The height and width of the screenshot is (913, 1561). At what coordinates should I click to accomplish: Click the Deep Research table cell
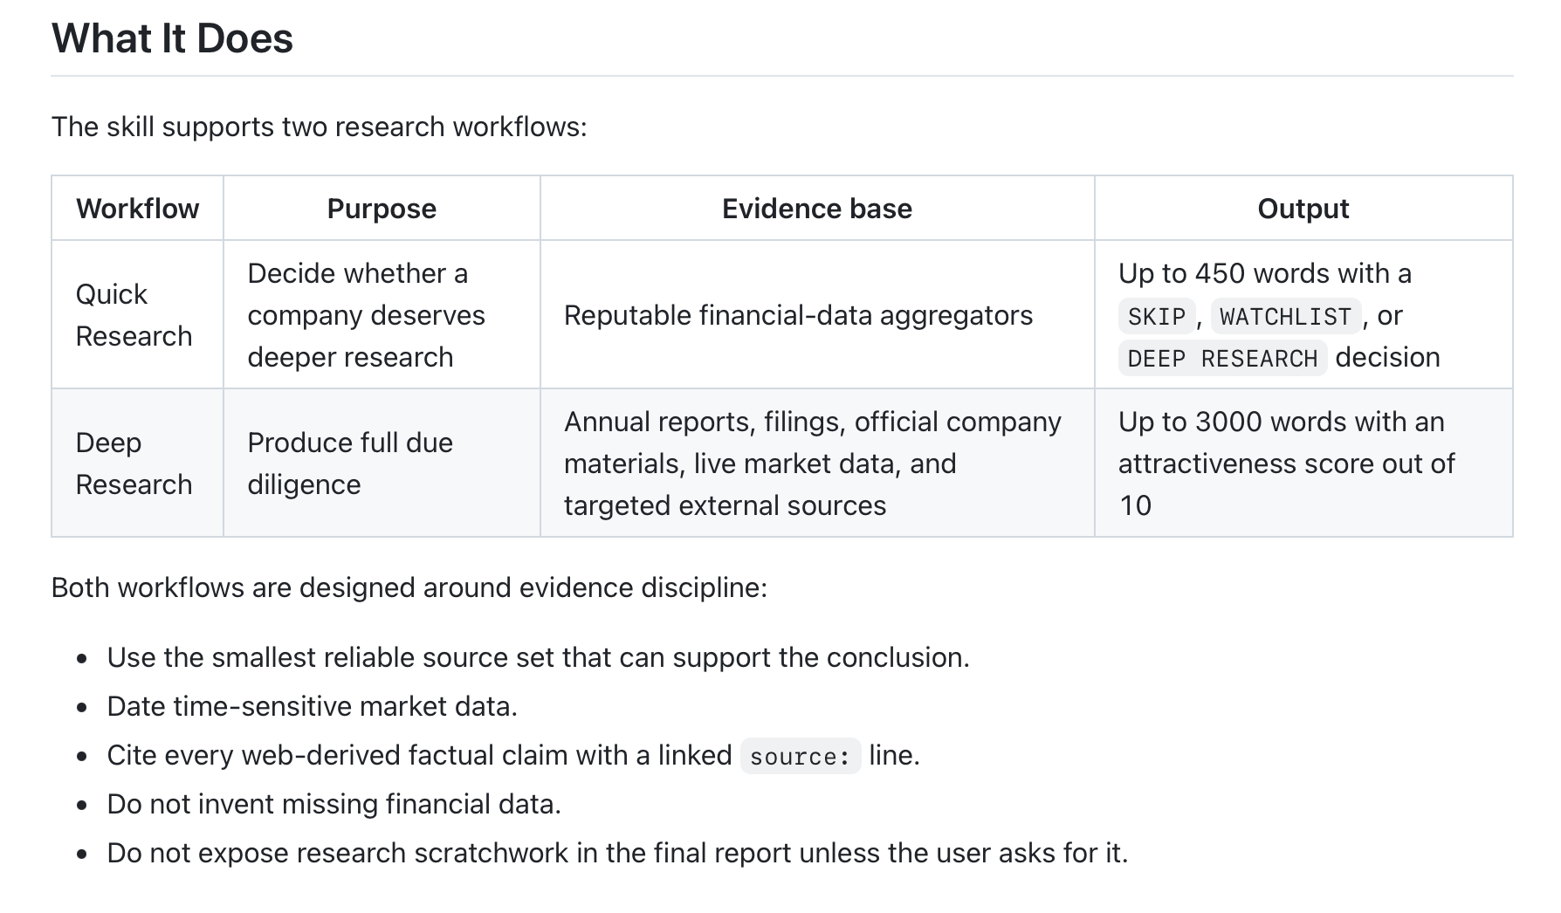click(x=137, y=463)
